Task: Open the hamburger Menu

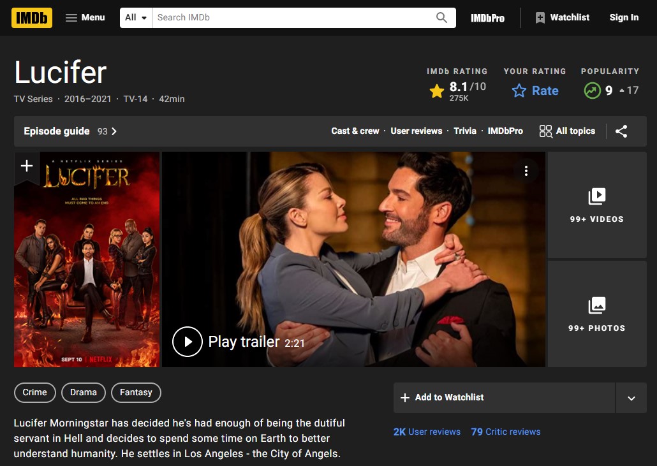Action: [85, 18]
